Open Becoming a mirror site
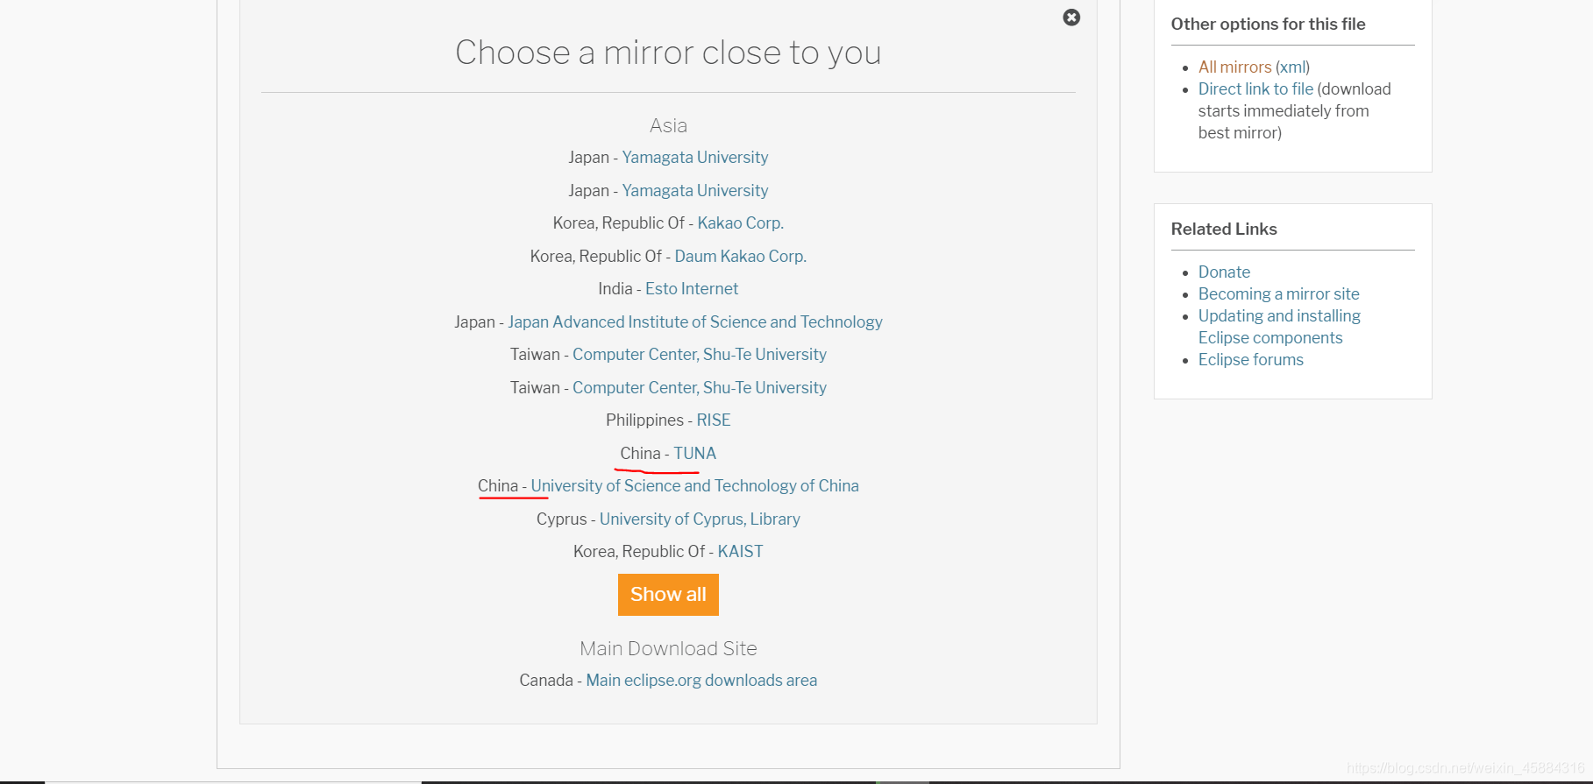Image resolution: width=1593 pixels, height=784 pixels. [x=1278, y=294]
